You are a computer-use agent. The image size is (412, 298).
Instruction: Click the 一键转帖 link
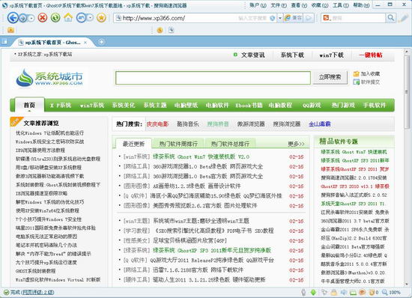(x=371, y=55)
